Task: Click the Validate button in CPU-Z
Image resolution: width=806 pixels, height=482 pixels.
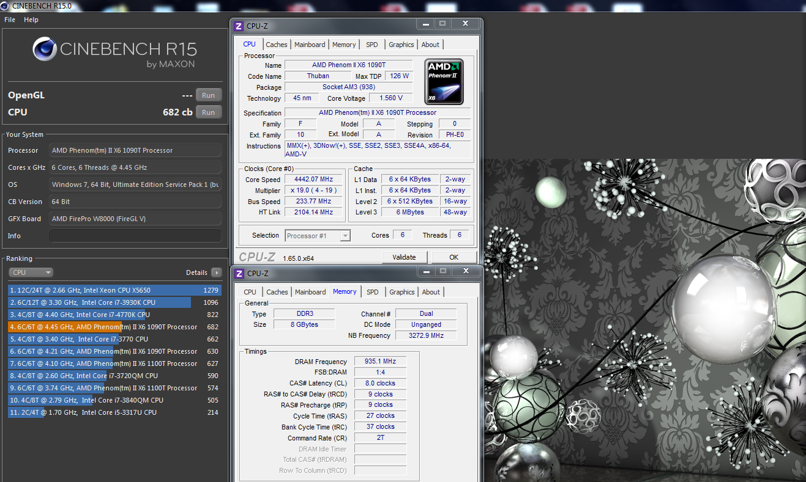Action: (x=404, y=257)
